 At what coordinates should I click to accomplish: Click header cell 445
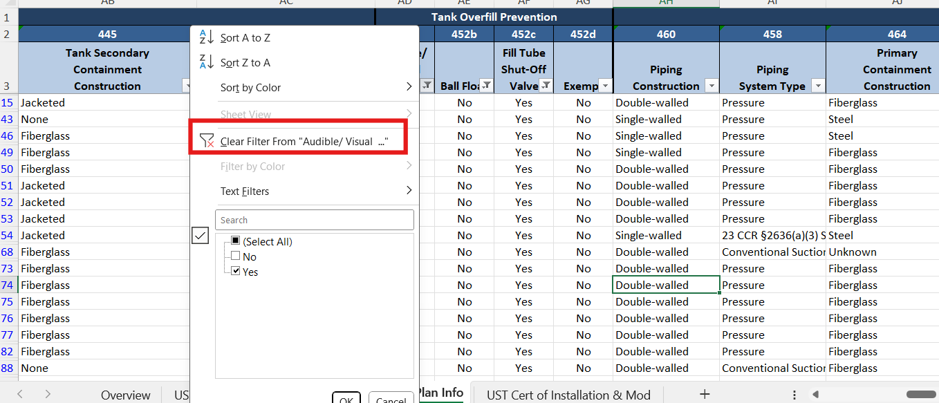(107, 34)
